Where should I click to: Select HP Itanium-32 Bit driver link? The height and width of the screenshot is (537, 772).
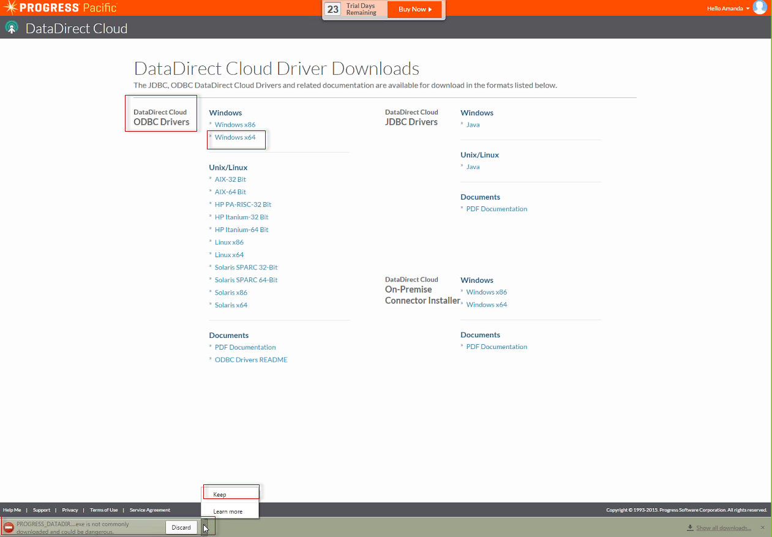(x=241, y=217)
